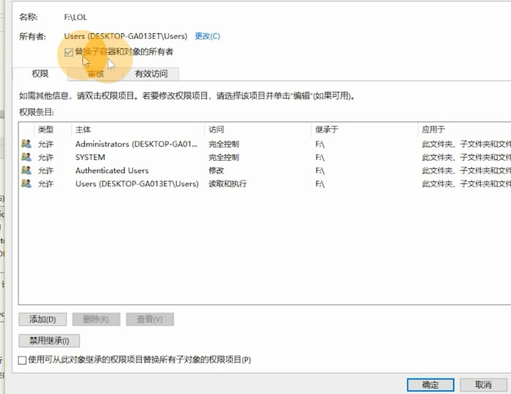This screenshot has height=394, width=511.
Task: Open the 有效访问 tab
Action: (x=151, y=74)
